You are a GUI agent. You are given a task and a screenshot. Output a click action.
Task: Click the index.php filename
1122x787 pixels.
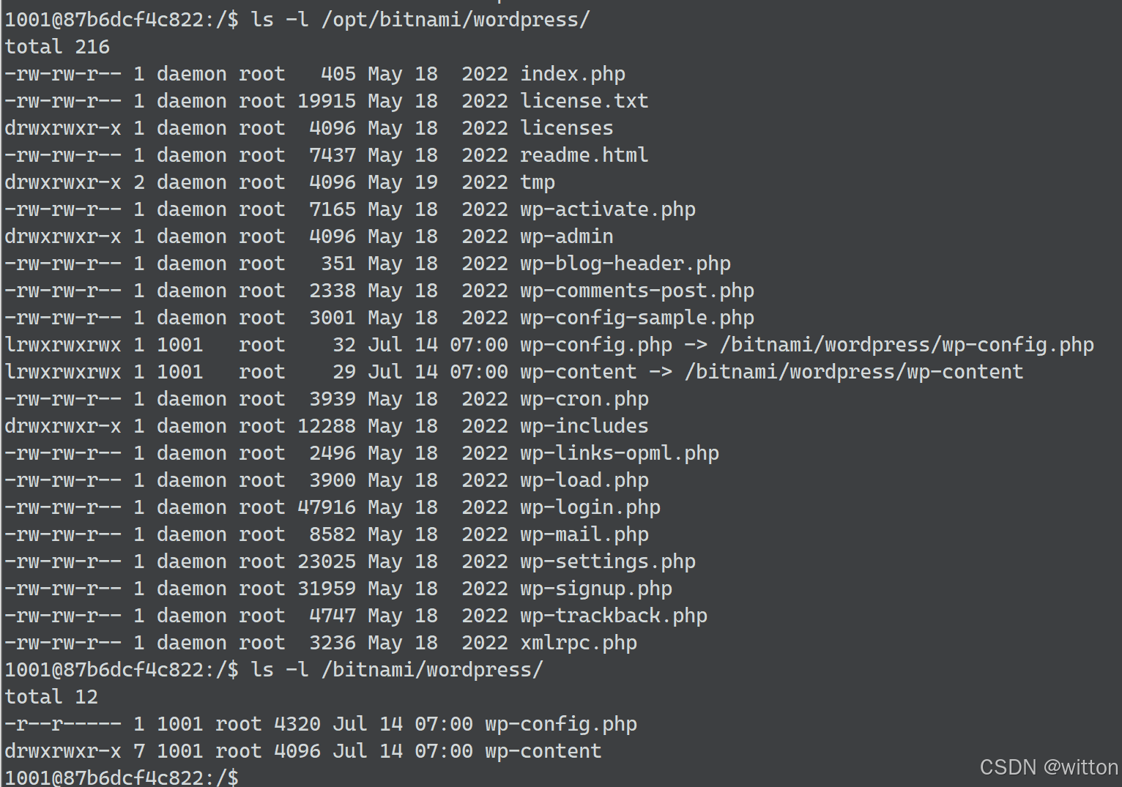click(572, 74)
